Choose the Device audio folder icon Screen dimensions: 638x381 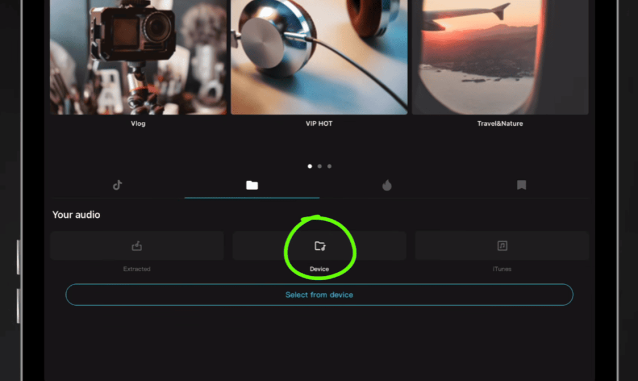[x=320, y=246]
